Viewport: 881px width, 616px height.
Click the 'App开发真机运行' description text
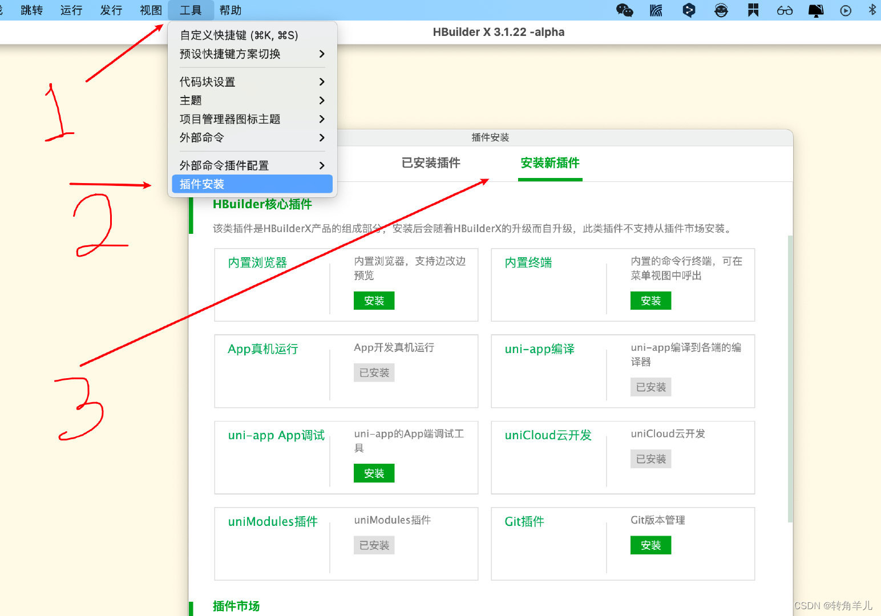click(394, 347)
